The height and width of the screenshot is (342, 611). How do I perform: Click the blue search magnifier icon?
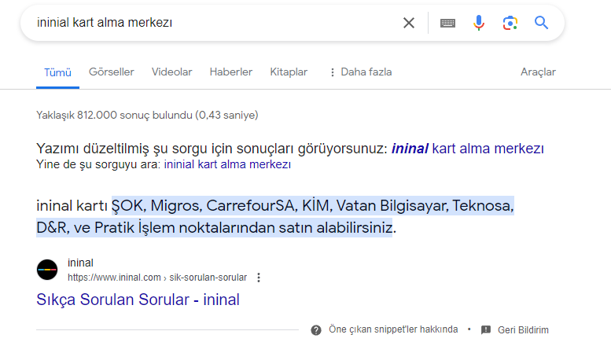tap(541, 23)
